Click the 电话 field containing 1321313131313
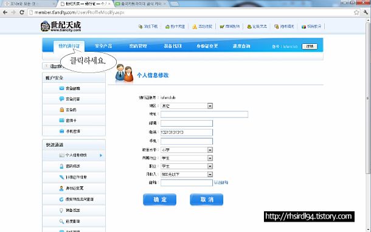The width and height of the screenshot is (371, 232). click(x=187, y=132)
